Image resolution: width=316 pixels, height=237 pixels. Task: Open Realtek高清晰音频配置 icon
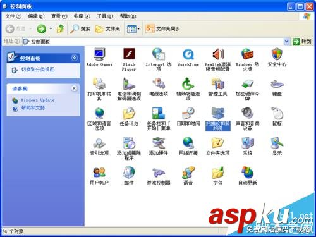(x=218, y=54)
